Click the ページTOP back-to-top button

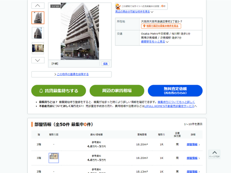tap(214, 154)
